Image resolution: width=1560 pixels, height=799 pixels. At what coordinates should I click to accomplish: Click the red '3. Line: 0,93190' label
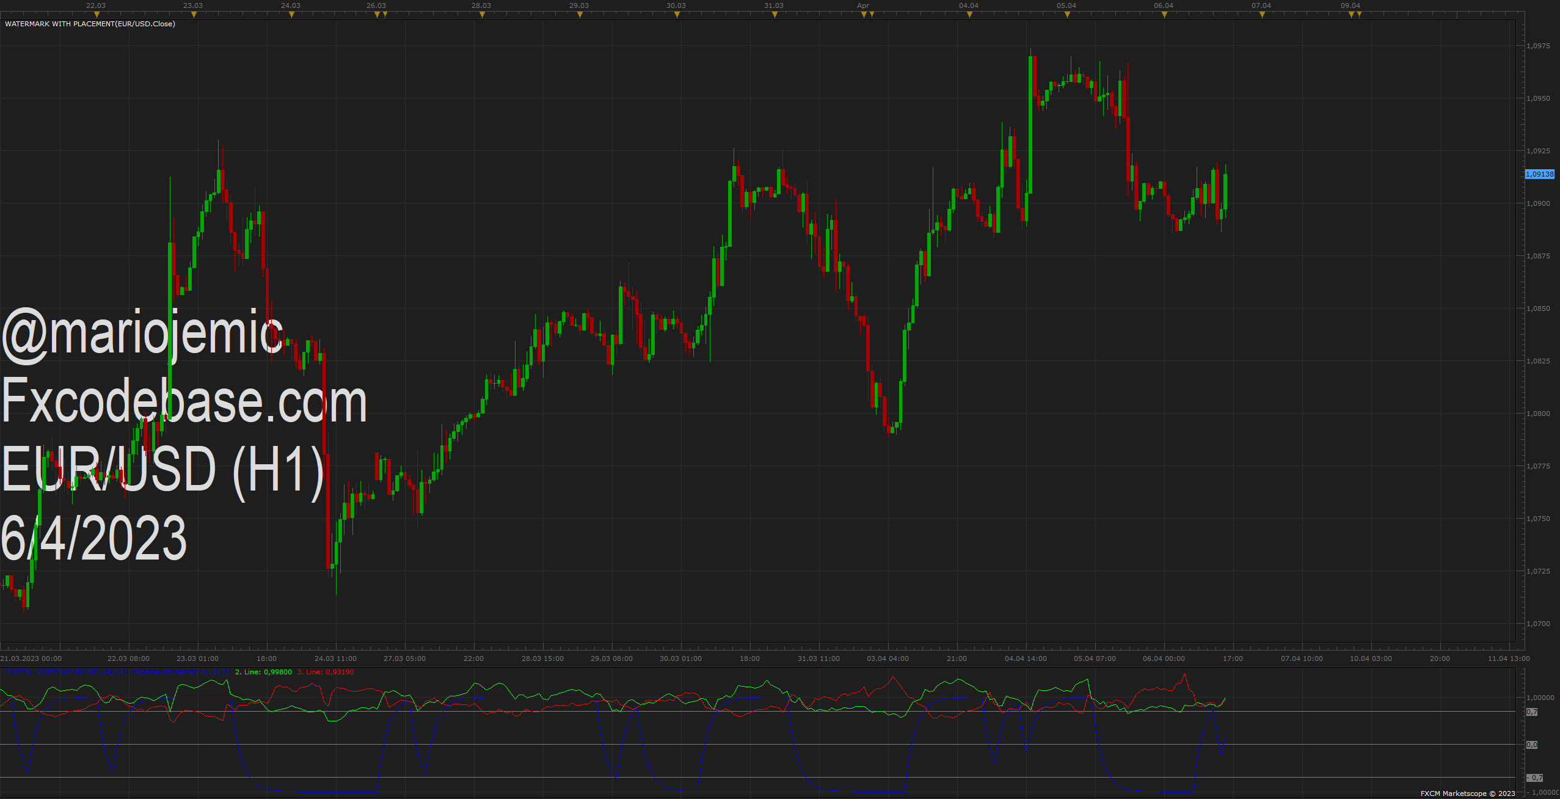[x=326, y=672]
